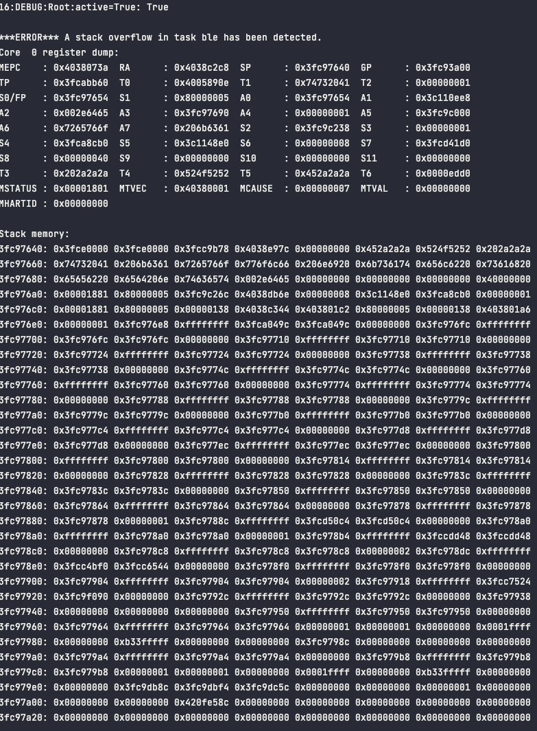
Task: Select stack value 0x4038e97c
Action: [261, 249]
